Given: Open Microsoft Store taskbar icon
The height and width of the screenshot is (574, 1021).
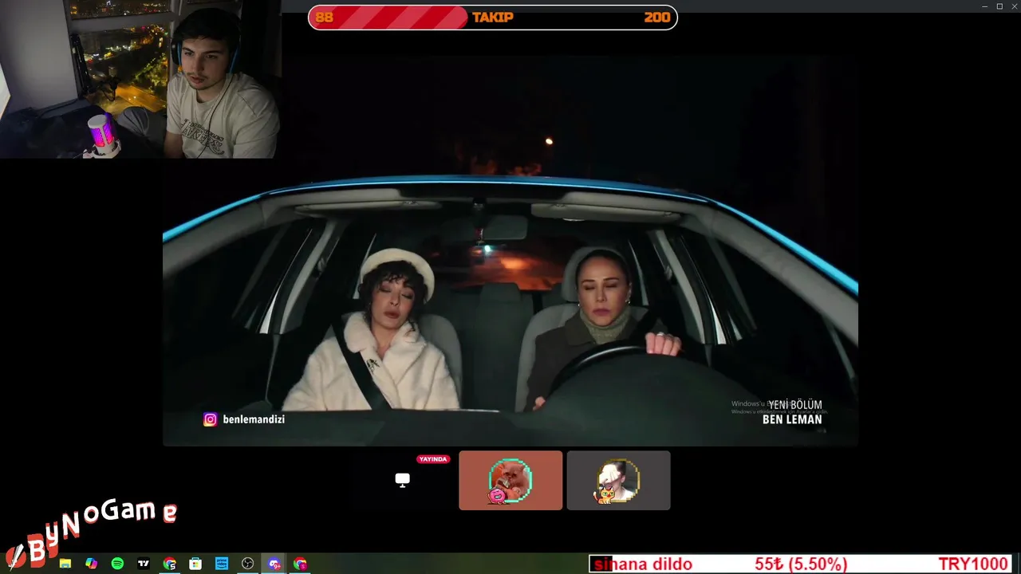Looking at the screenshot, I should [195, 564].
